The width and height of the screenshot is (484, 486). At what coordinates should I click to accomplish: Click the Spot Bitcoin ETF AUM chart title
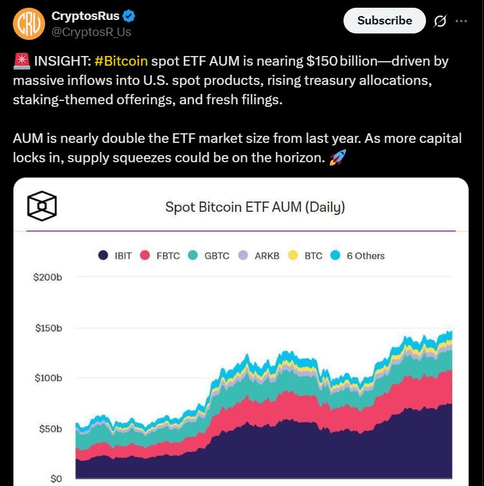click(x=255, y=207)
